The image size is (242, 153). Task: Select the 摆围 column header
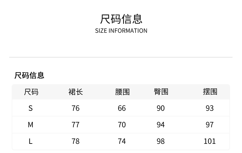(210, 92)
